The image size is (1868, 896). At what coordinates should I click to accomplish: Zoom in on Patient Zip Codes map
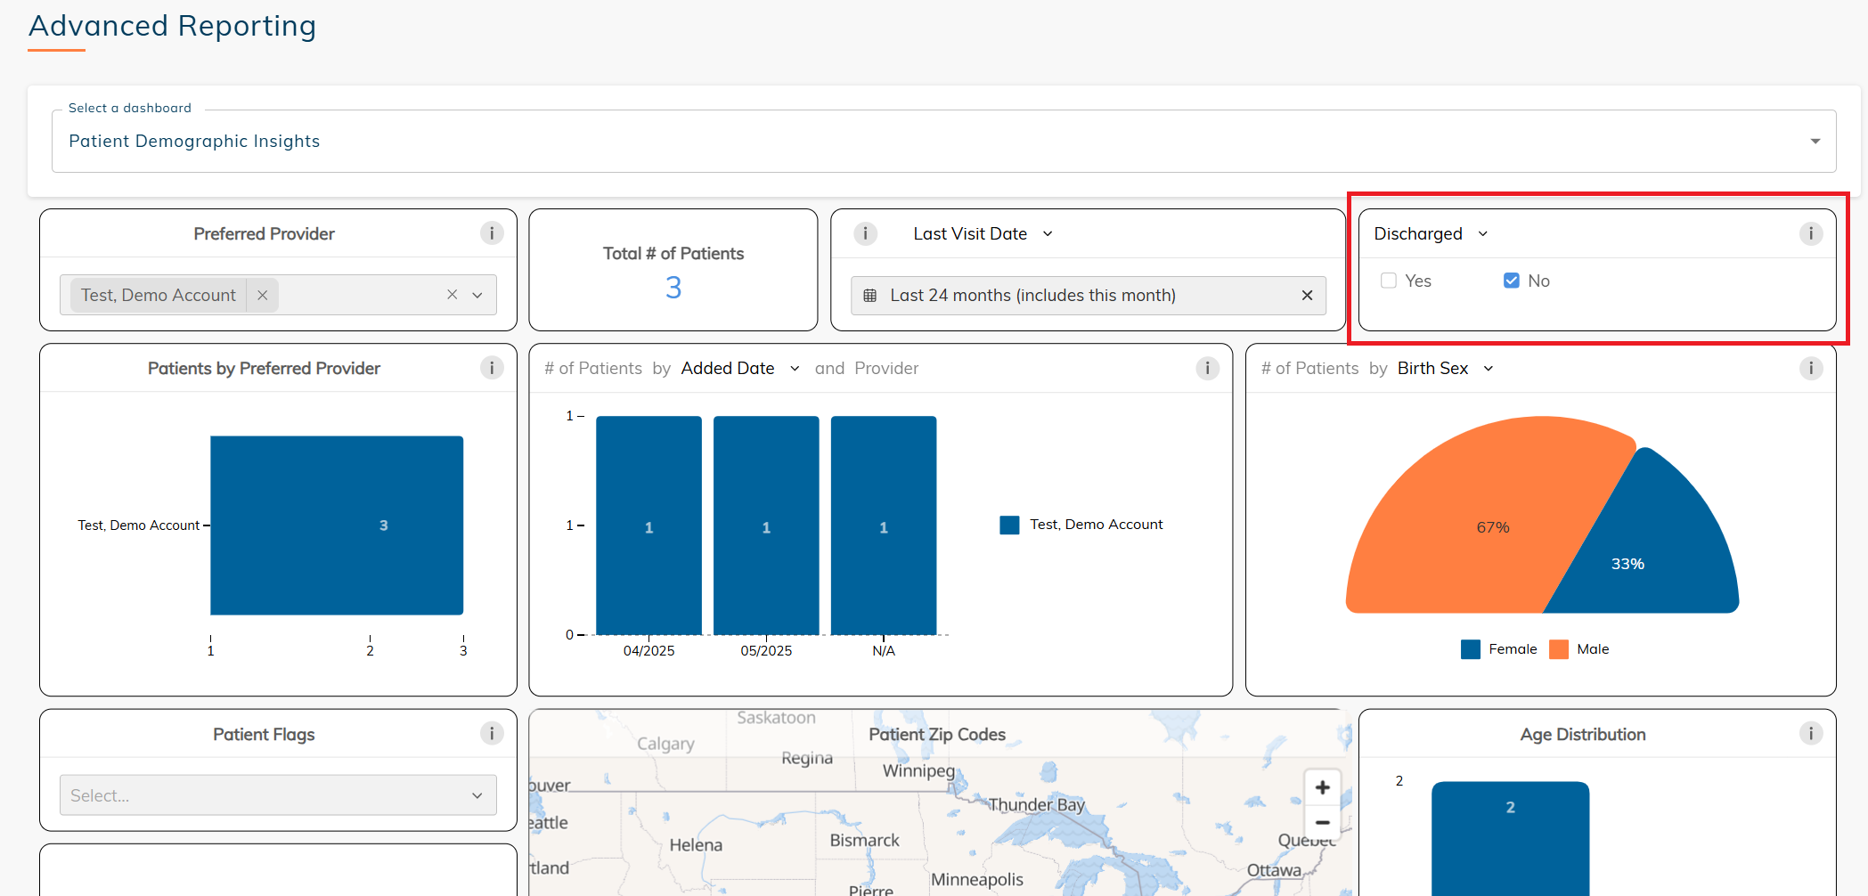tap(1322, 787)
